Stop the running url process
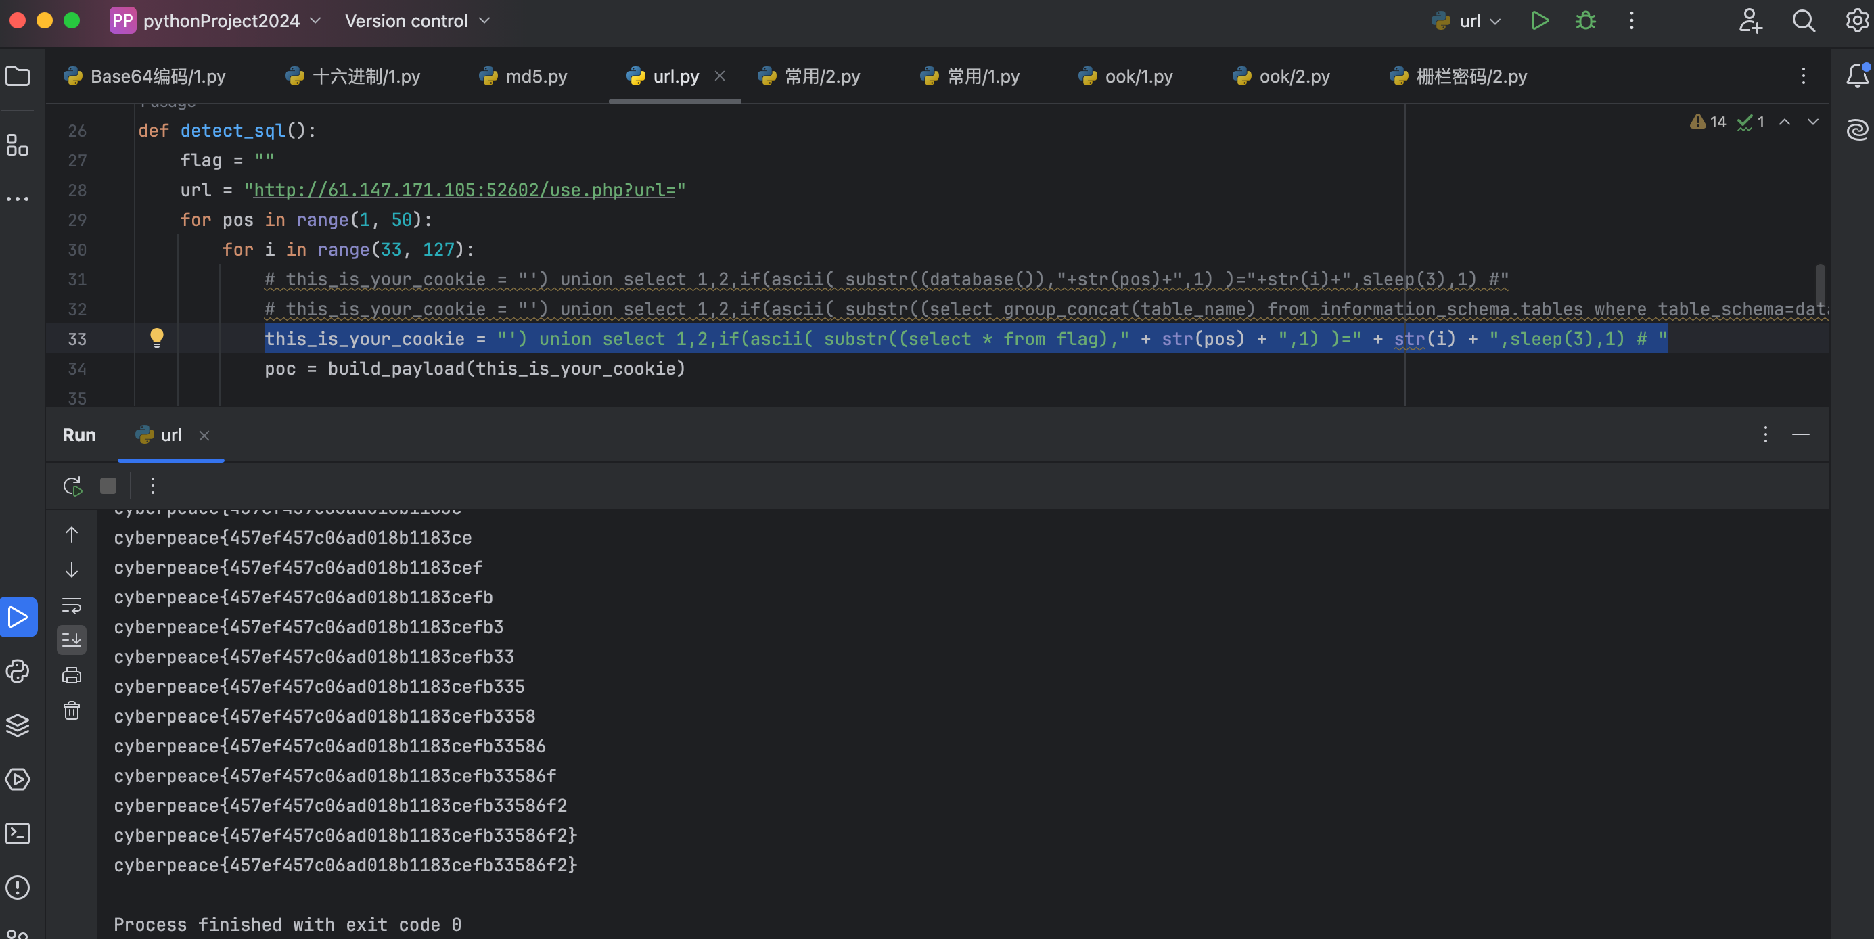The width and height of the screenshot is (1874, 939). click(108, 485)
